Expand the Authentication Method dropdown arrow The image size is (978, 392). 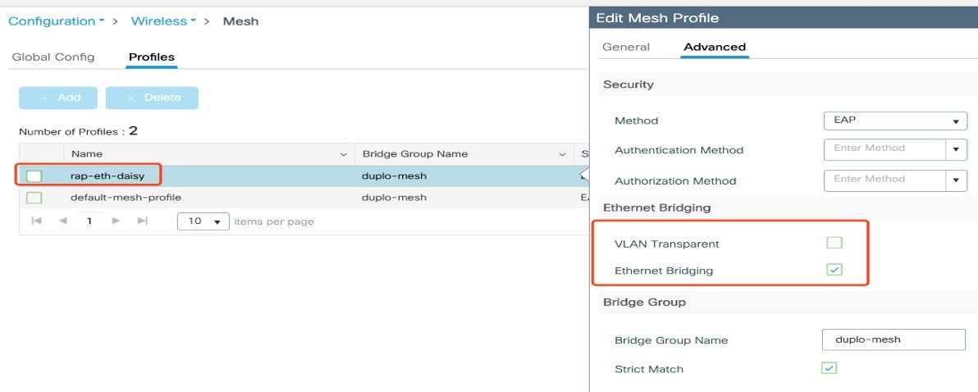click(x=956, y=149)
